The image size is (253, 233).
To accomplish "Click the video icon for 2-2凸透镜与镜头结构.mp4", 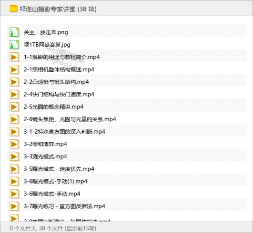I will point(14,82).
